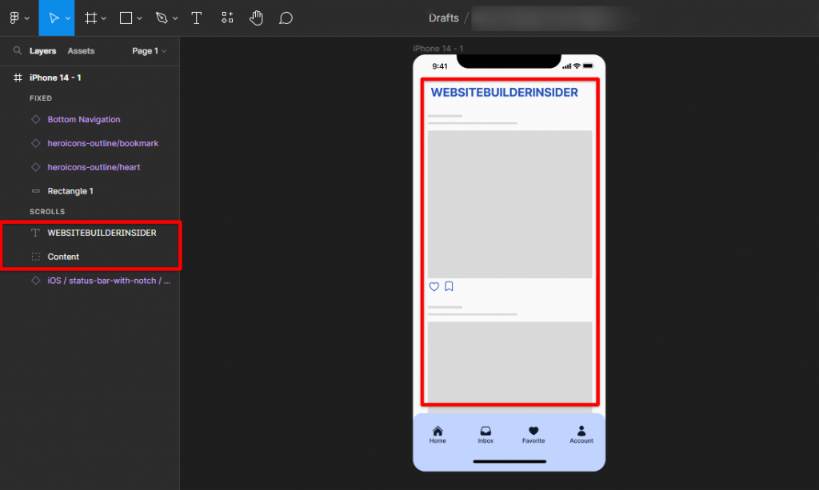Viewport: 819px width, 490px height.
Task: Open the Resources panel icon
Action: click(x=227, y=18)
